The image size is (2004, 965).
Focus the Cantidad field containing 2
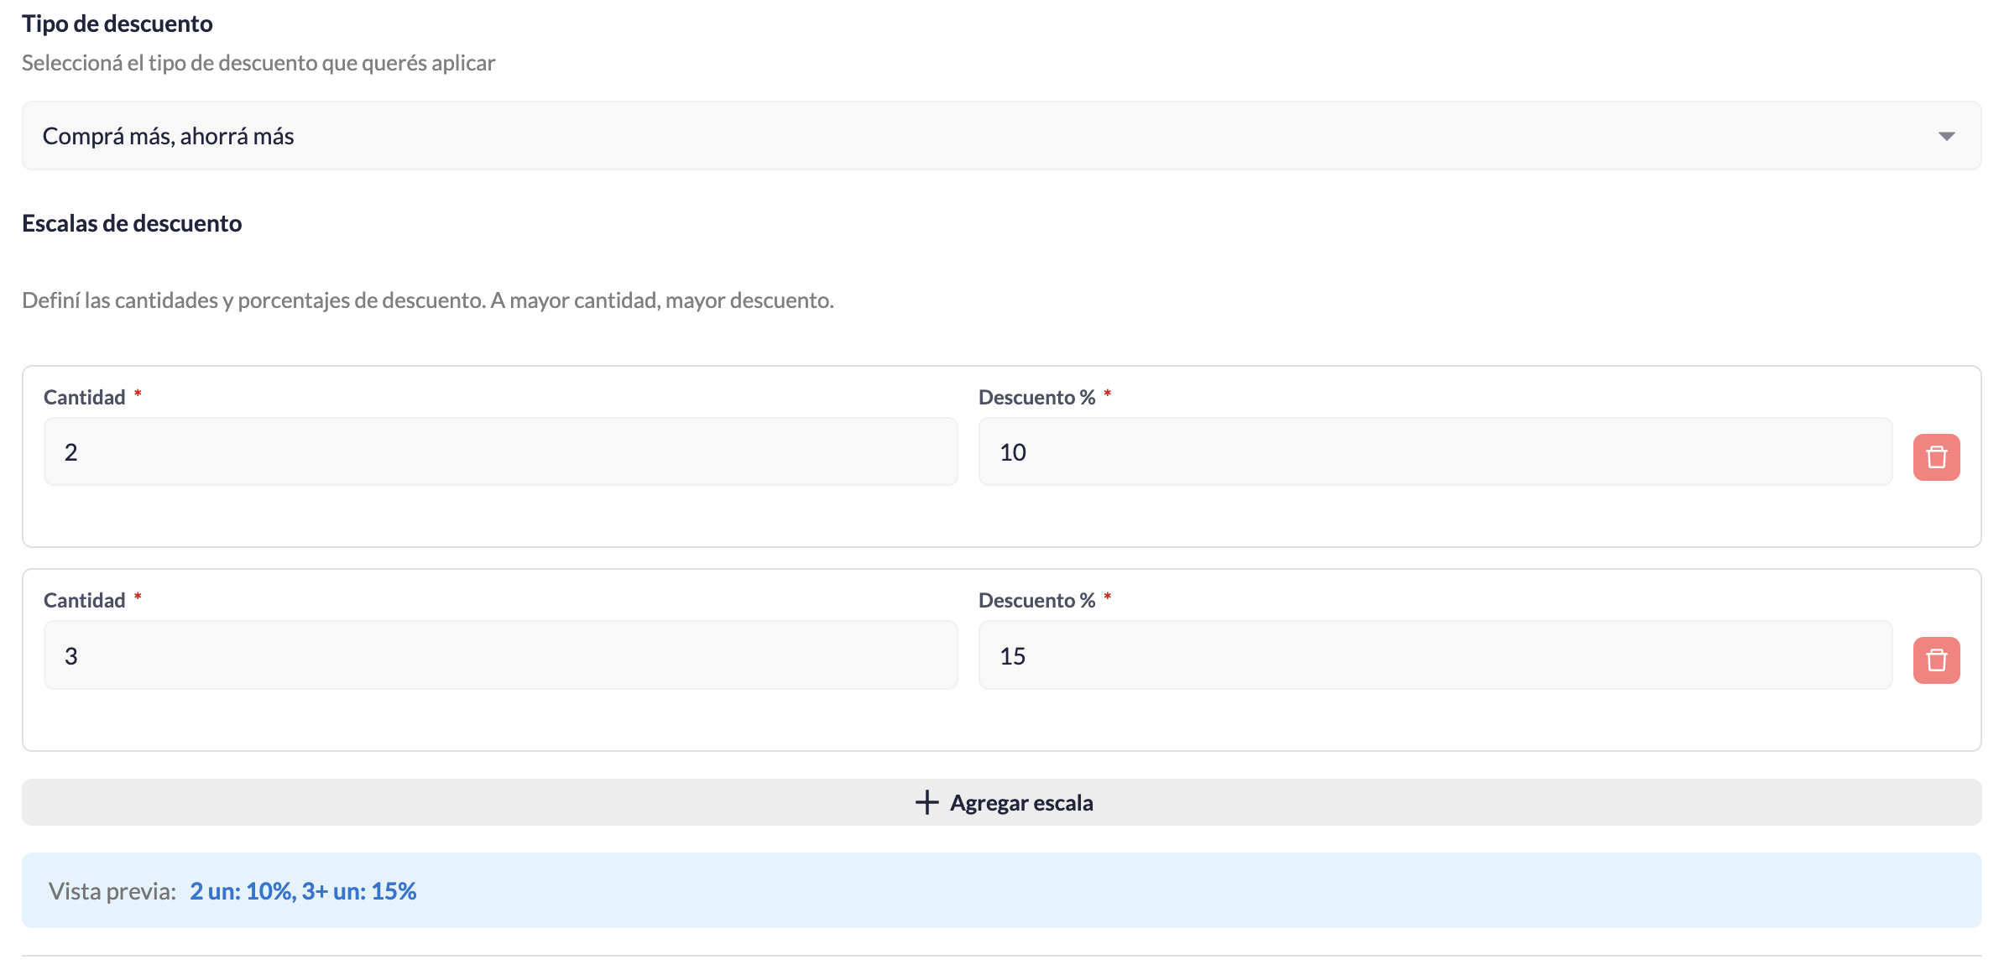(500, 452)
